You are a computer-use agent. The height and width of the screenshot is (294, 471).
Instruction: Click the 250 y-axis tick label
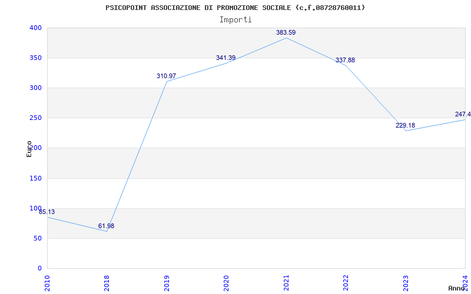pyautogui.click(x=35, y=118)
